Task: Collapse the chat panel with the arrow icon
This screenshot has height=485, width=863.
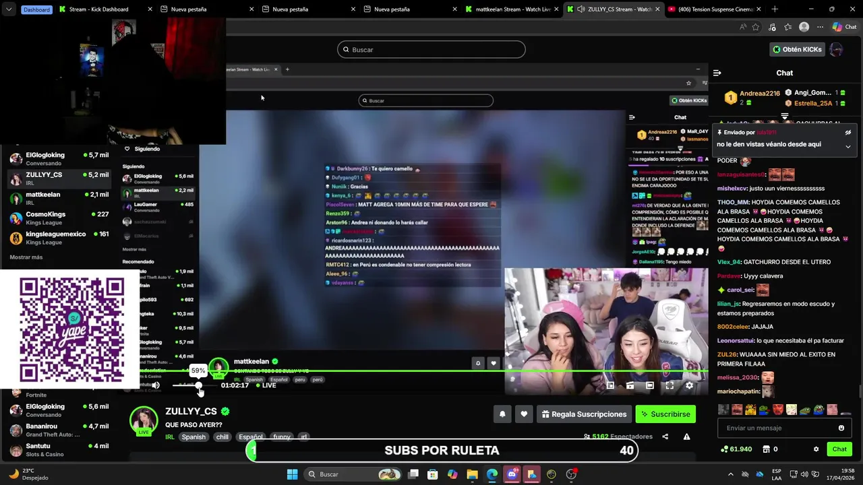Action: tap(717, 73)
